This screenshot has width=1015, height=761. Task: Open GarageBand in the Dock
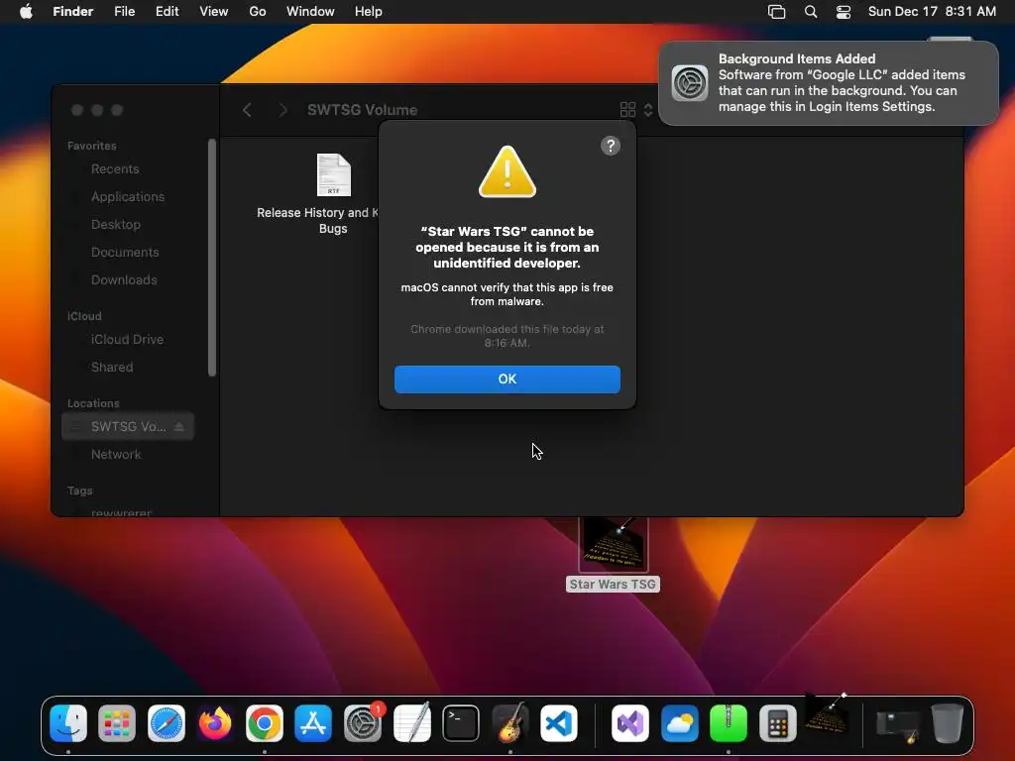(510, 723)
